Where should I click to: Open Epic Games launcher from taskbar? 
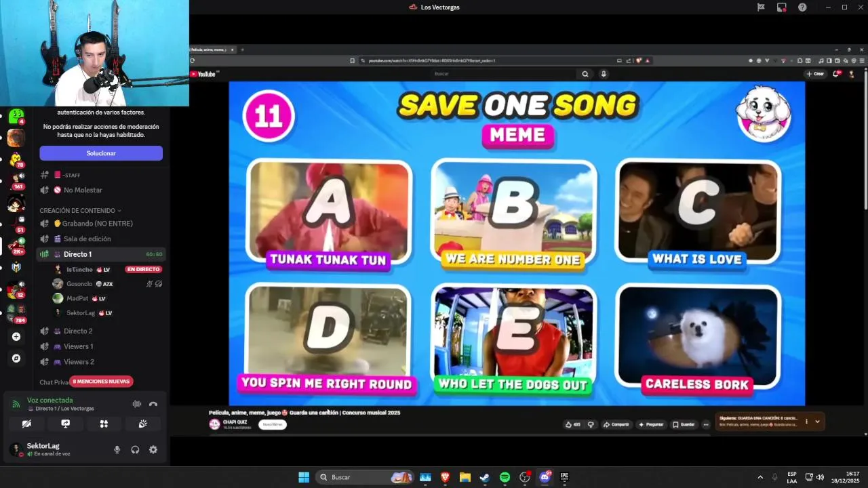(564, 477)
